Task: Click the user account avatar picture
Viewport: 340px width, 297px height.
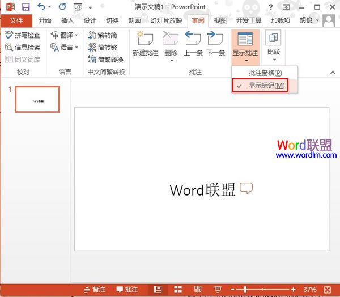Action: click(329, 20)
